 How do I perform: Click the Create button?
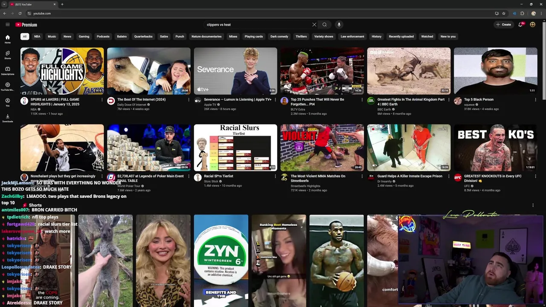(x=504, y=25)
